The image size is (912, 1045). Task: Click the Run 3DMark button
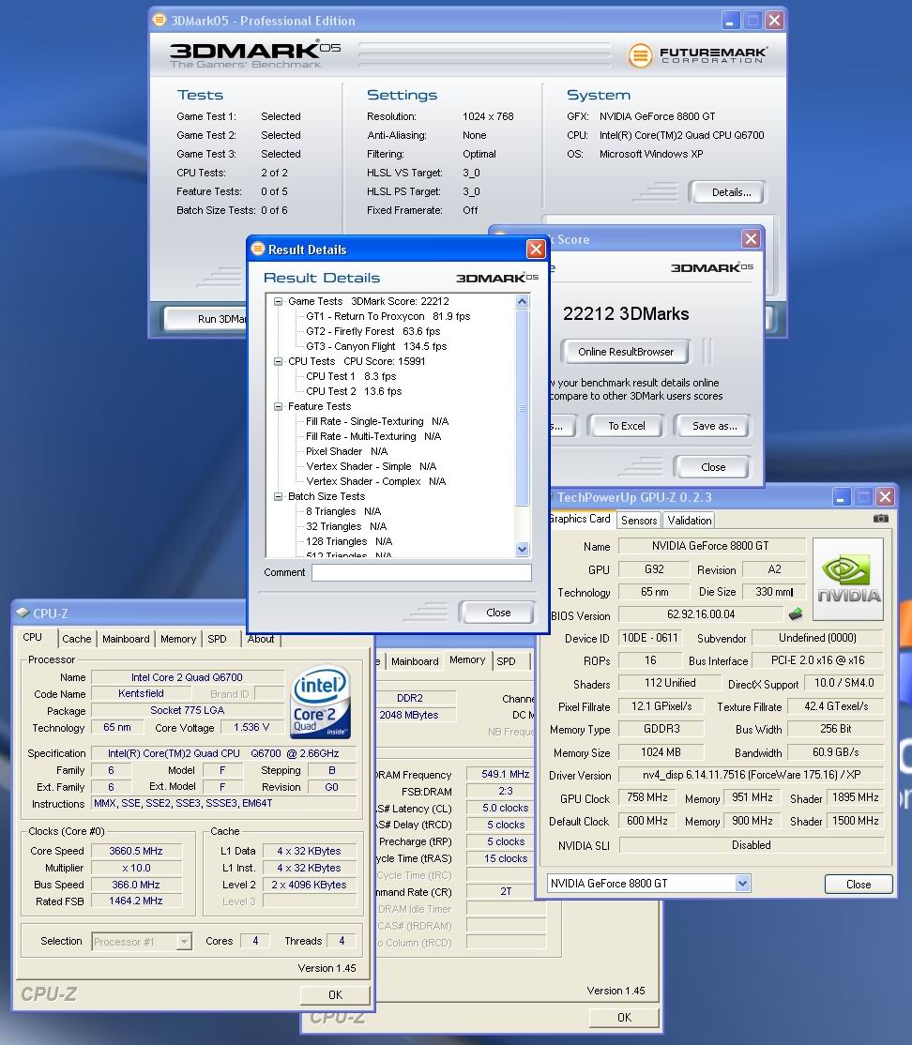(206, 319)
